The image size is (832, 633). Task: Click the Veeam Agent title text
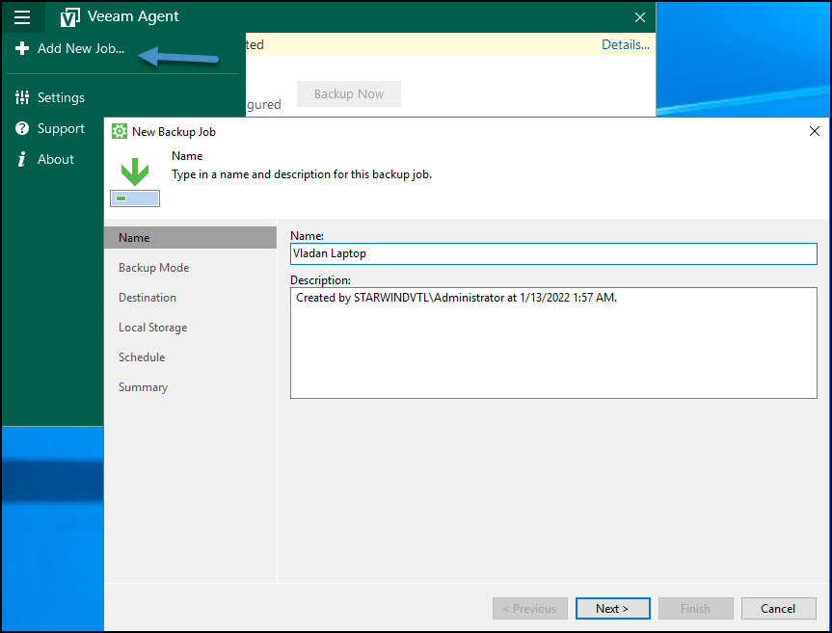pos(133,16)
